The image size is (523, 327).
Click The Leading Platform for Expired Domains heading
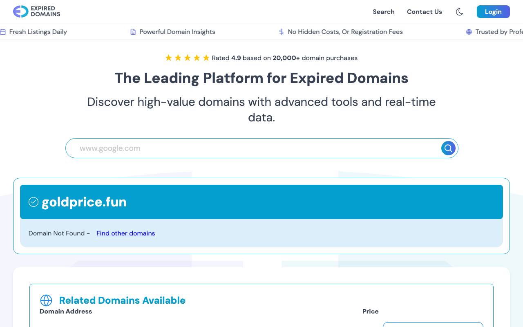[261, 78]
